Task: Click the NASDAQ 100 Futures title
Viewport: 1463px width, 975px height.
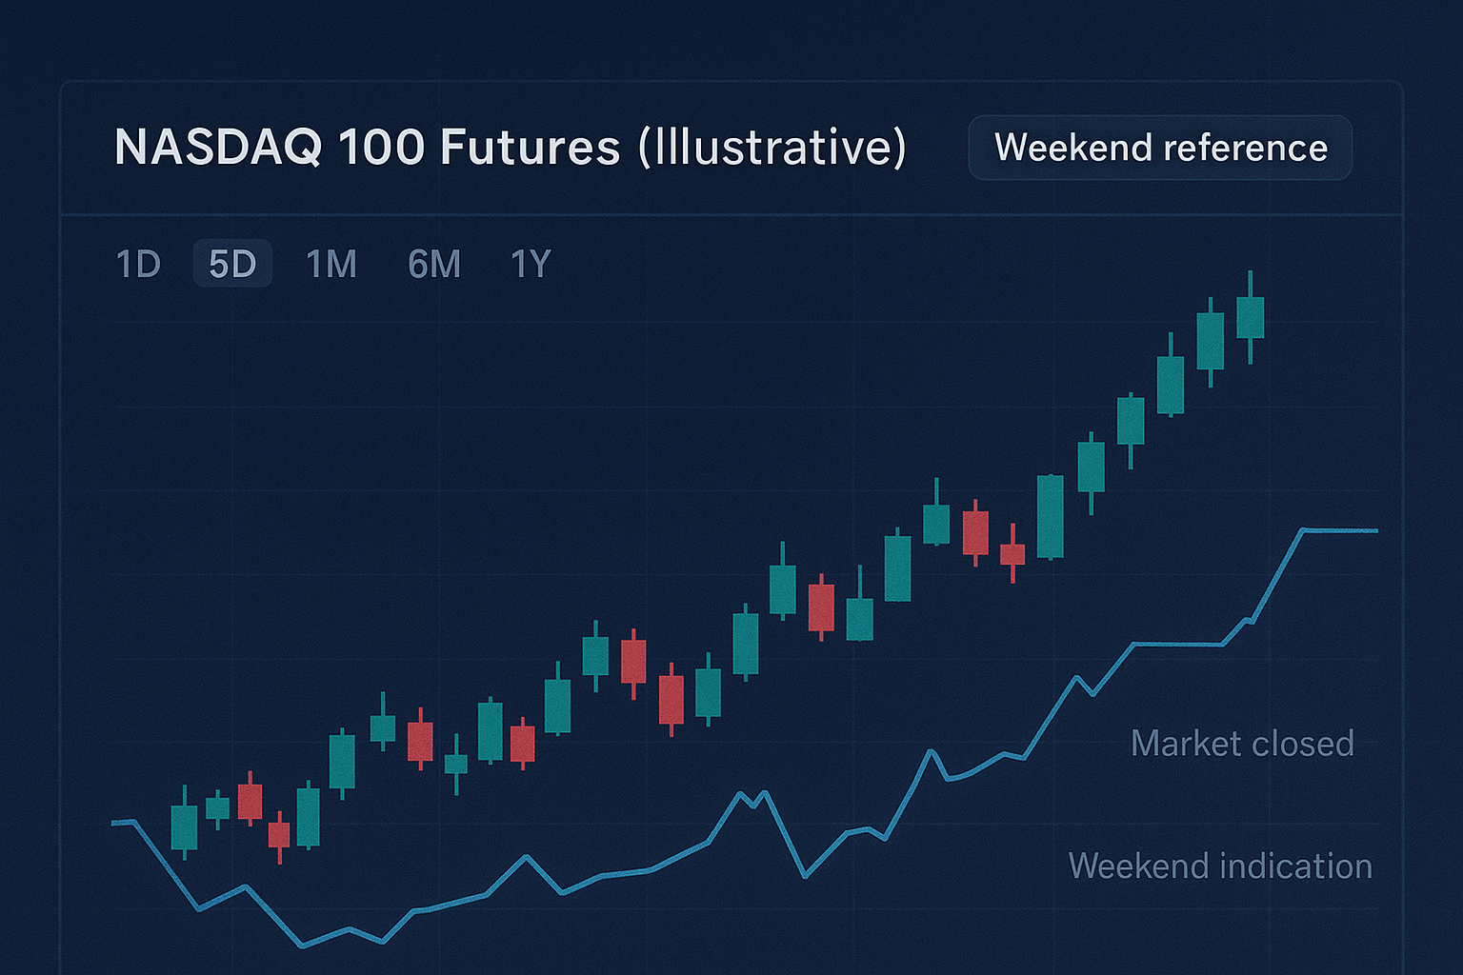Action: 510,148
